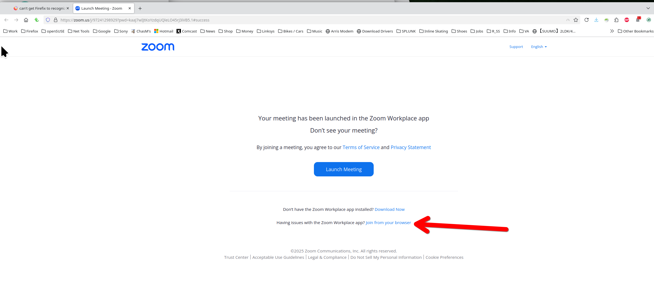Expand the Other Bookmarks folder
This screenshot has height=296, width=654.
click(x=636, y=31)
